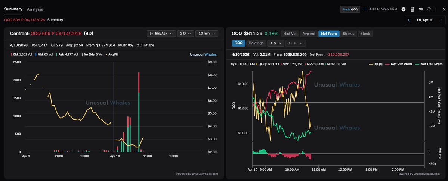Image resolution: width=448 pixels, height=181 pixels.
Task: Click Add to Watchlist
Action: pyautogui.click(x=380, y=9)
